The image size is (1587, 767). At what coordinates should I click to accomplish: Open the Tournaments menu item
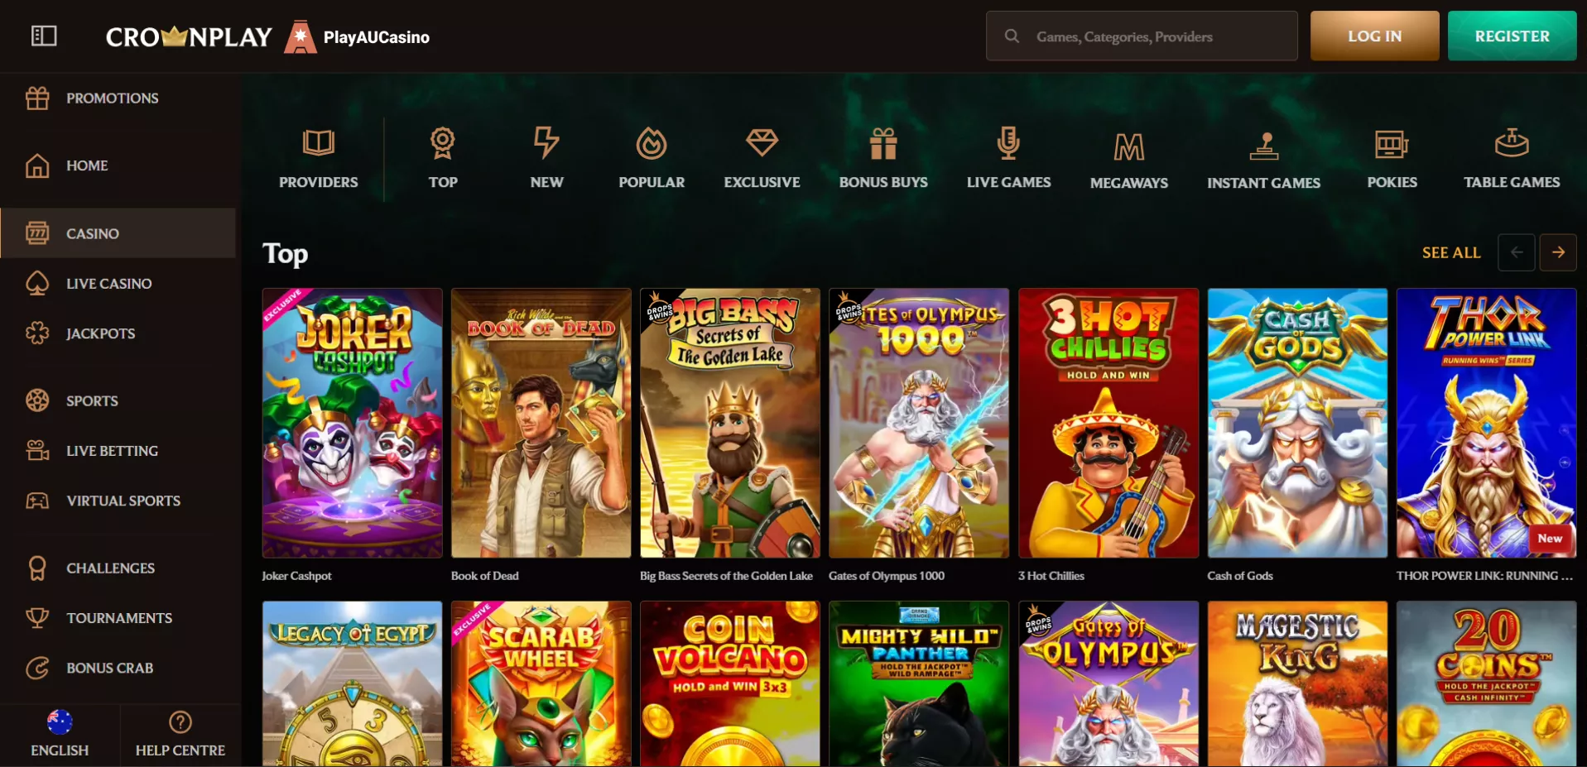click(118, 617)
